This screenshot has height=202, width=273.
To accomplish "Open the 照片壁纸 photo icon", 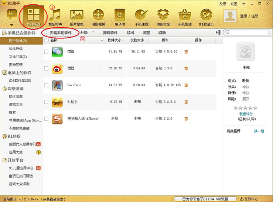I will pyautogui.click(x=77, y=15).
